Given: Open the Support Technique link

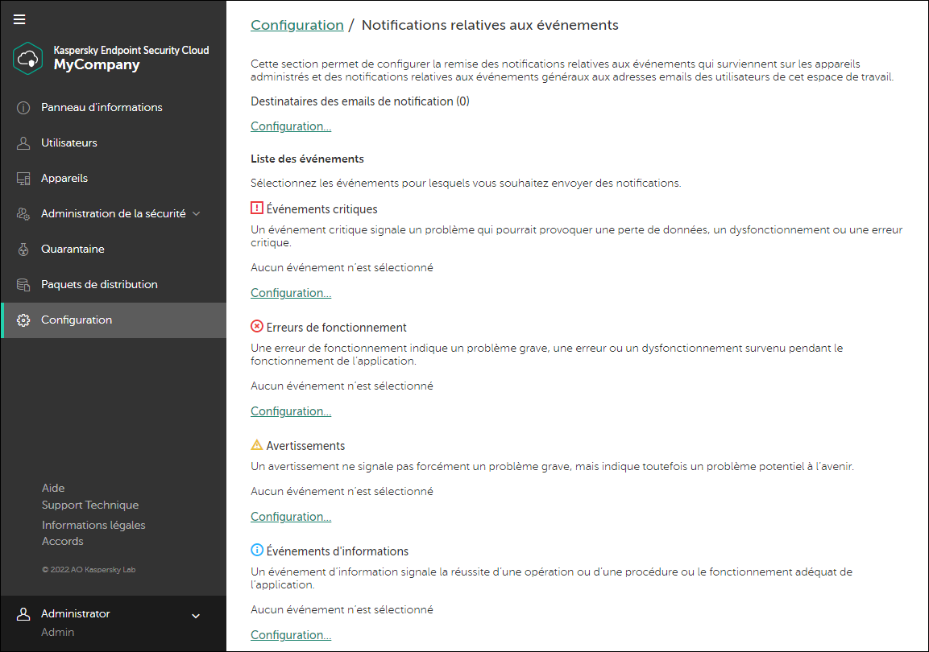Looking at the screenshot, I should click(90, 505).
